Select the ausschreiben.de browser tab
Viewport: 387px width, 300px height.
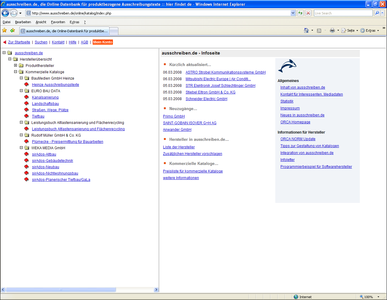64,31
